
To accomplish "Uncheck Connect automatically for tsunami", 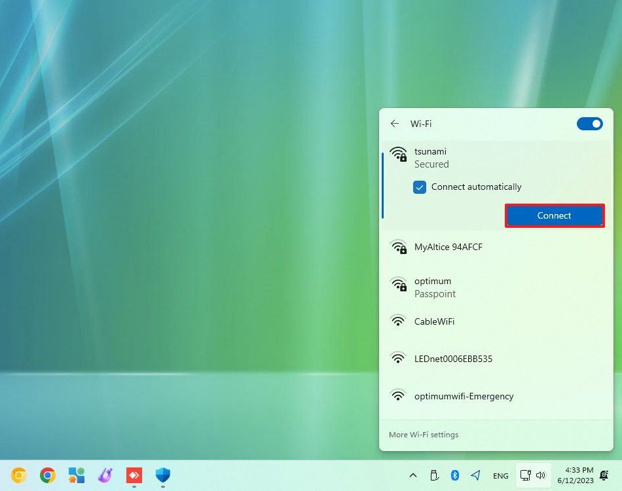I will point(420,187).
